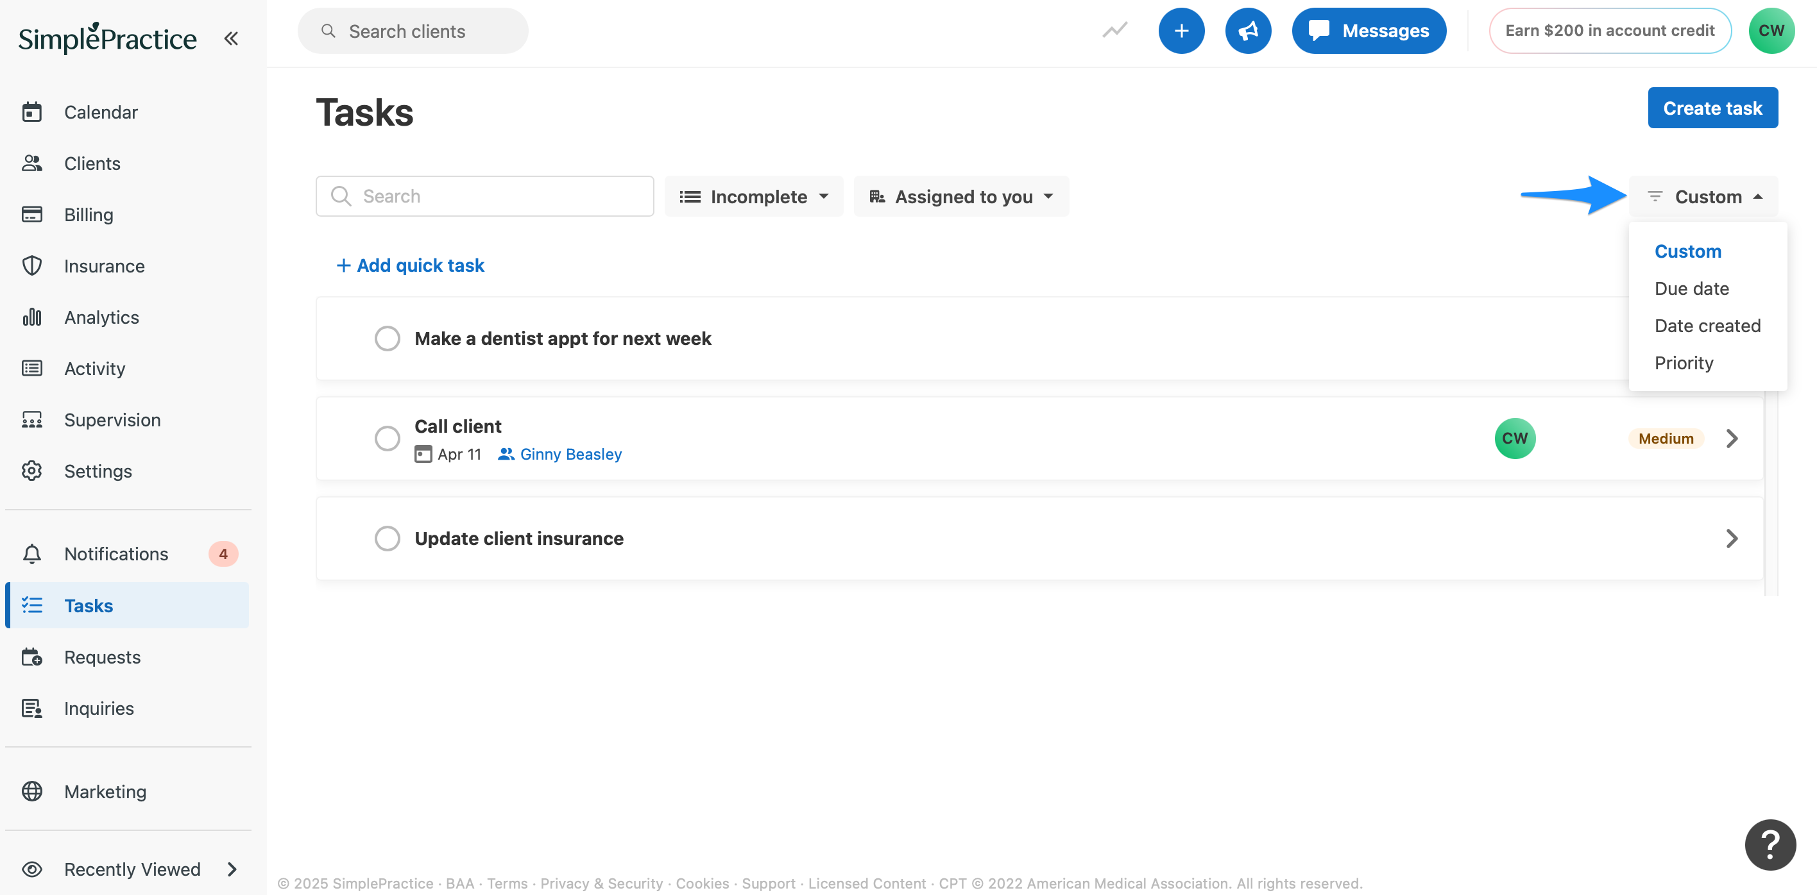The width and height of the screenshot is (1817, 895).
Task: Click the CW account avatar in header
Action: tap(1771, 30)
